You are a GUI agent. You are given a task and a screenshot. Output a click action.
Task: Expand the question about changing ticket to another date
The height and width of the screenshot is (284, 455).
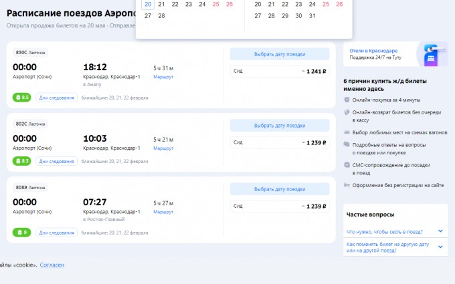coord(440,247)
